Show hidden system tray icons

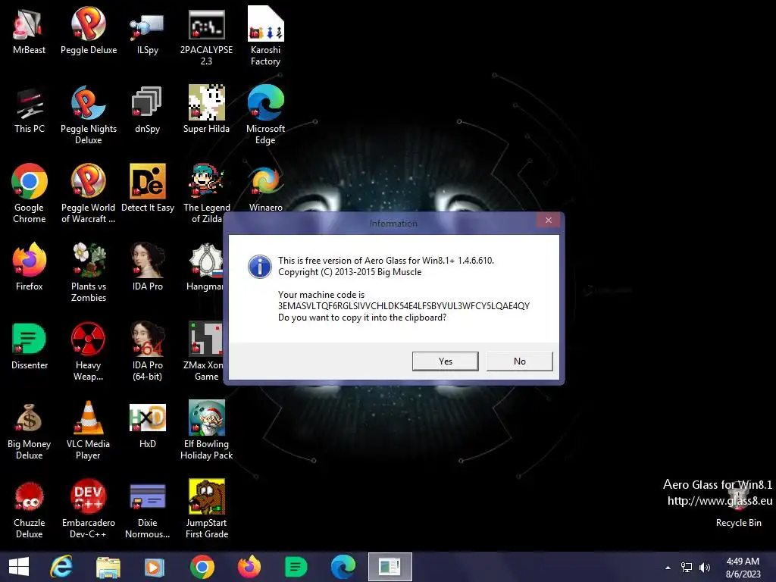[x=668, y=567]
